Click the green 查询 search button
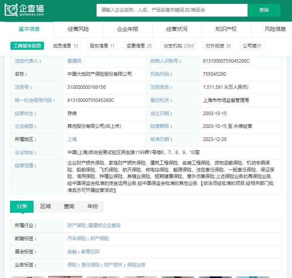 [x=264, y=10]
